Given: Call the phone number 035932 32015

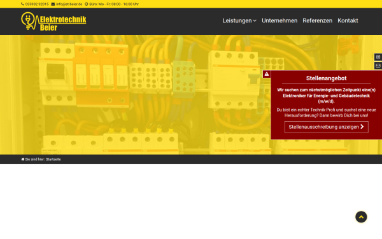Looking at the screenshot, I should [37, 4].
